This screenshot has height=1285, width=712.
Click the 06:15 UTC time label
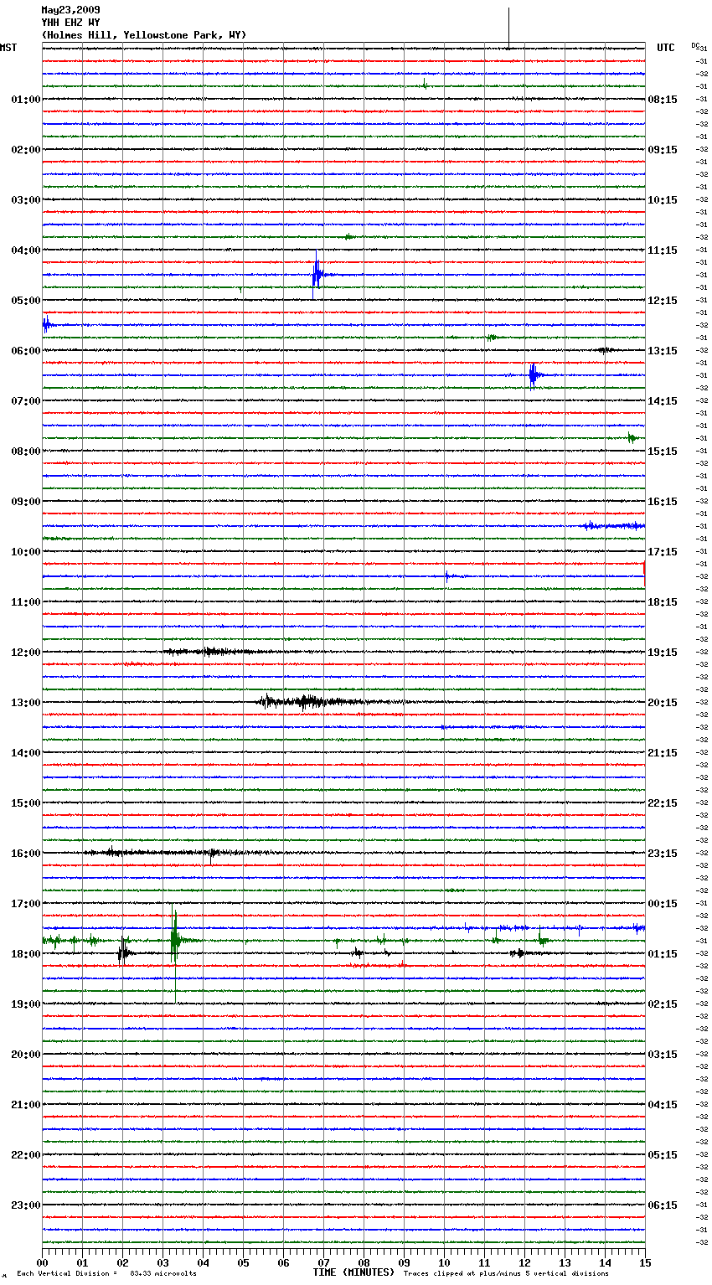[663, 1205]
